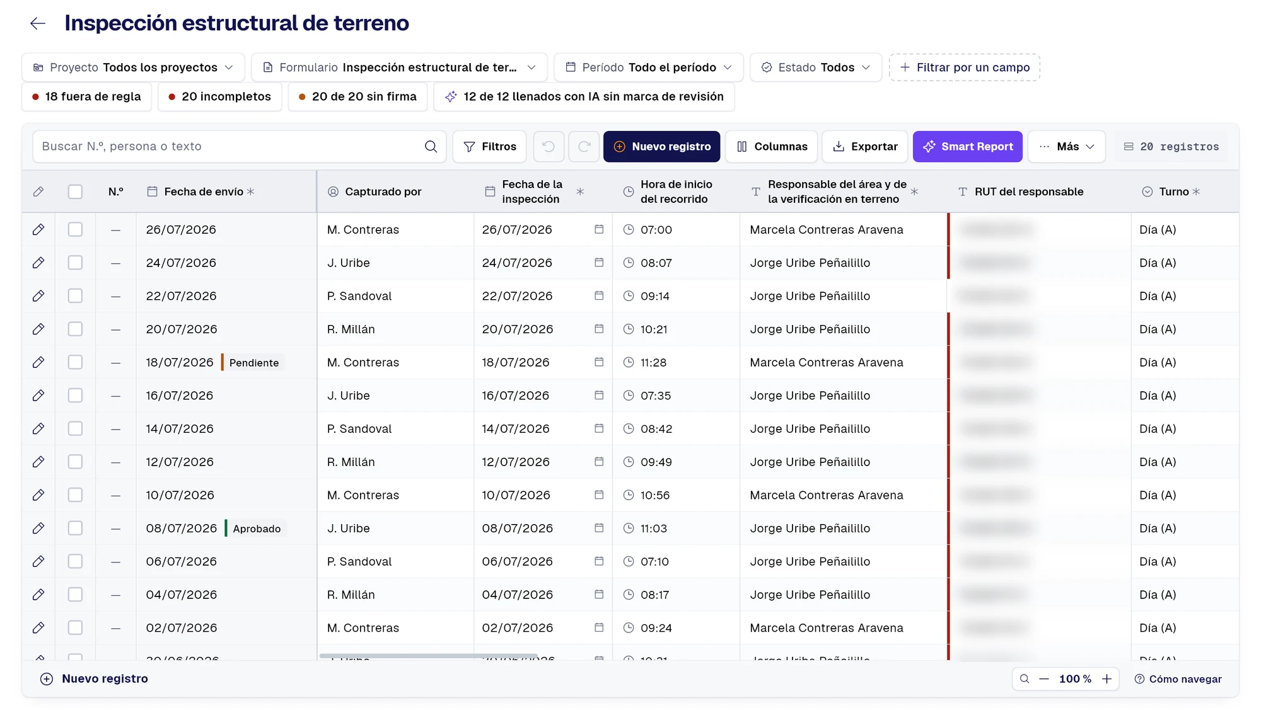This screenshot has height=708, width=1261.
Task: Click the clock icon next to 07:00
Action: tap(629, 230)
